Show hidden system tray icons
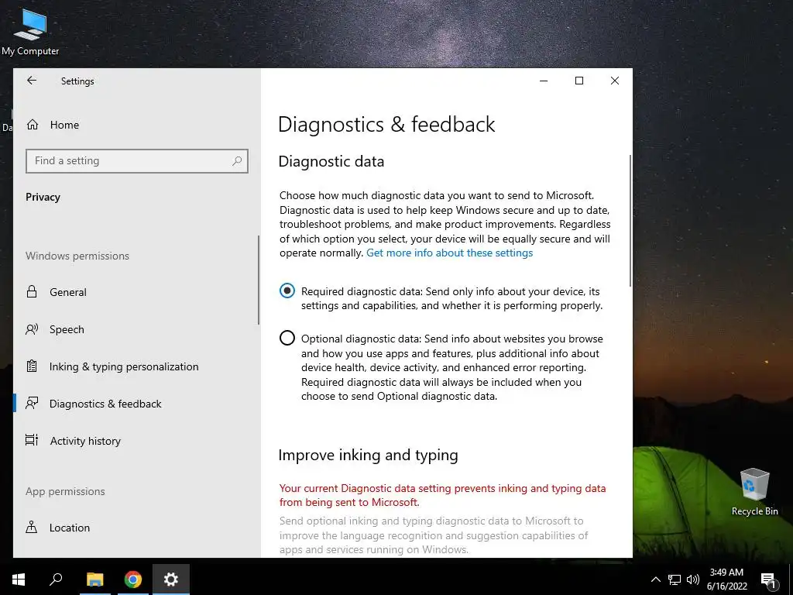 tap(655, 580)
